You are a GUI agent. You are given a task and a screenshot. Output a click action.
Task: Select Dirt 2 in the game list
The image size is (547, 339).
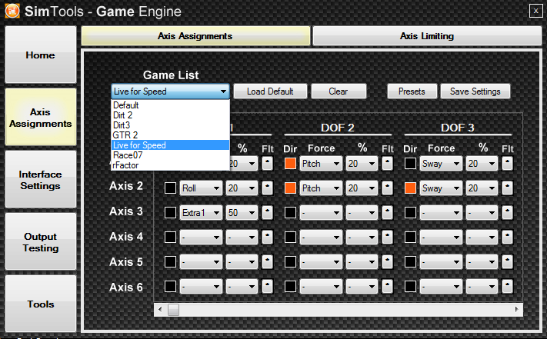pos(170,115)
